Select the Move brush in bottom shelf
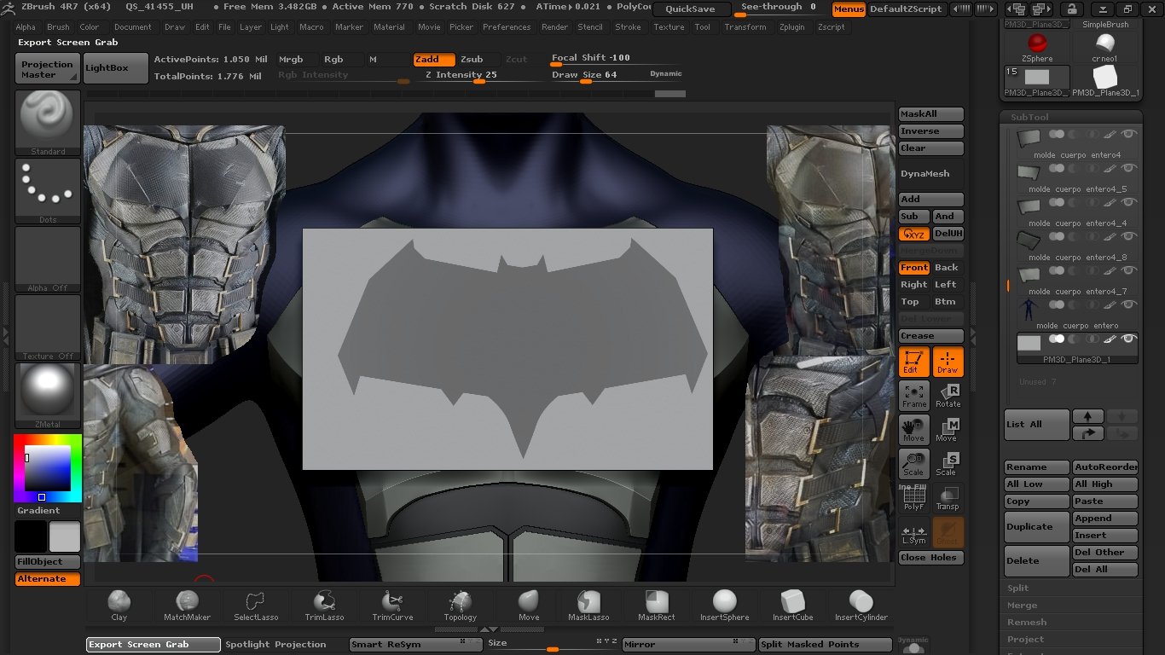 [x=529, y=605]
